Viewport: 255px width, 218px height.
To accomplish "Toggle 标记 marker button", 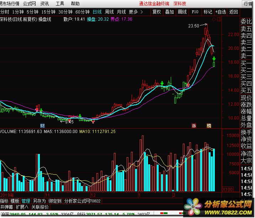I will (x=208, y=12).
